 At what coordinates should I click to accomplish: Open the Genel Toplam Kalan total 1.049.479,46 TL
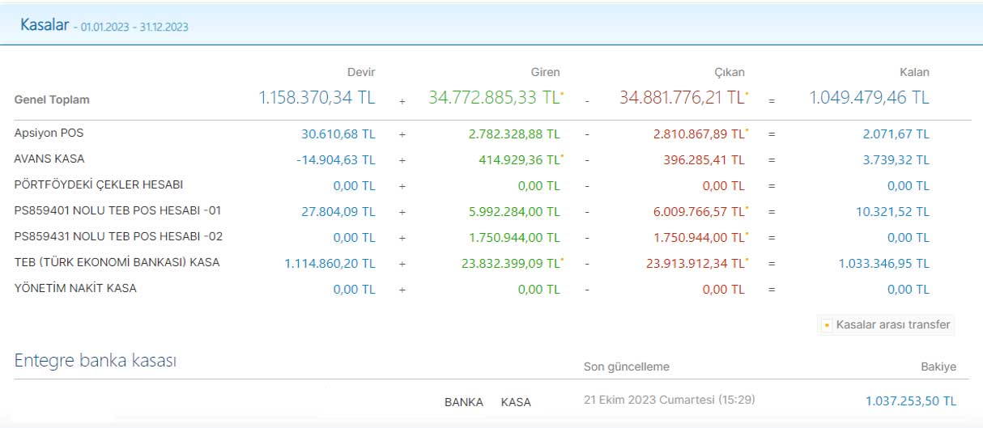(869, 98)
